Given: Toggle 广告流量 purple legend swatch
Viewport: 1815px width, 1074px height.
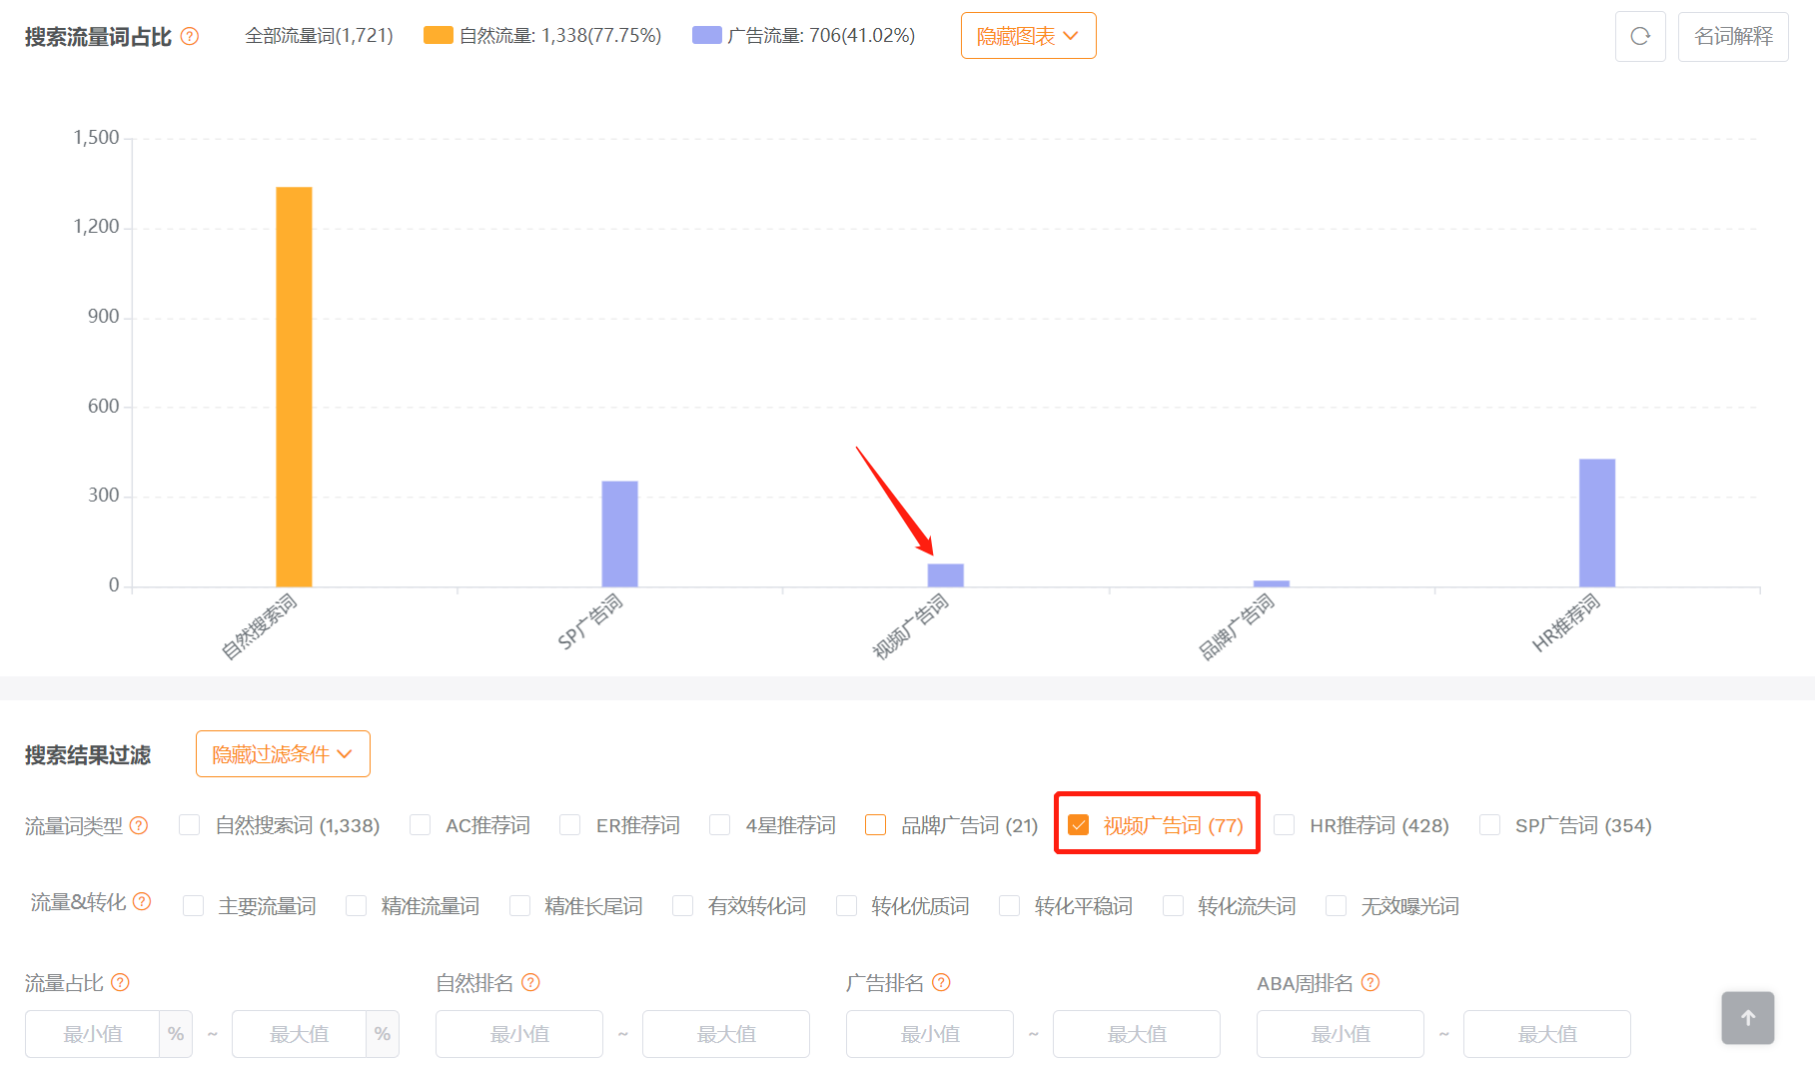Looking at the screenshot, I should point(706,36).
